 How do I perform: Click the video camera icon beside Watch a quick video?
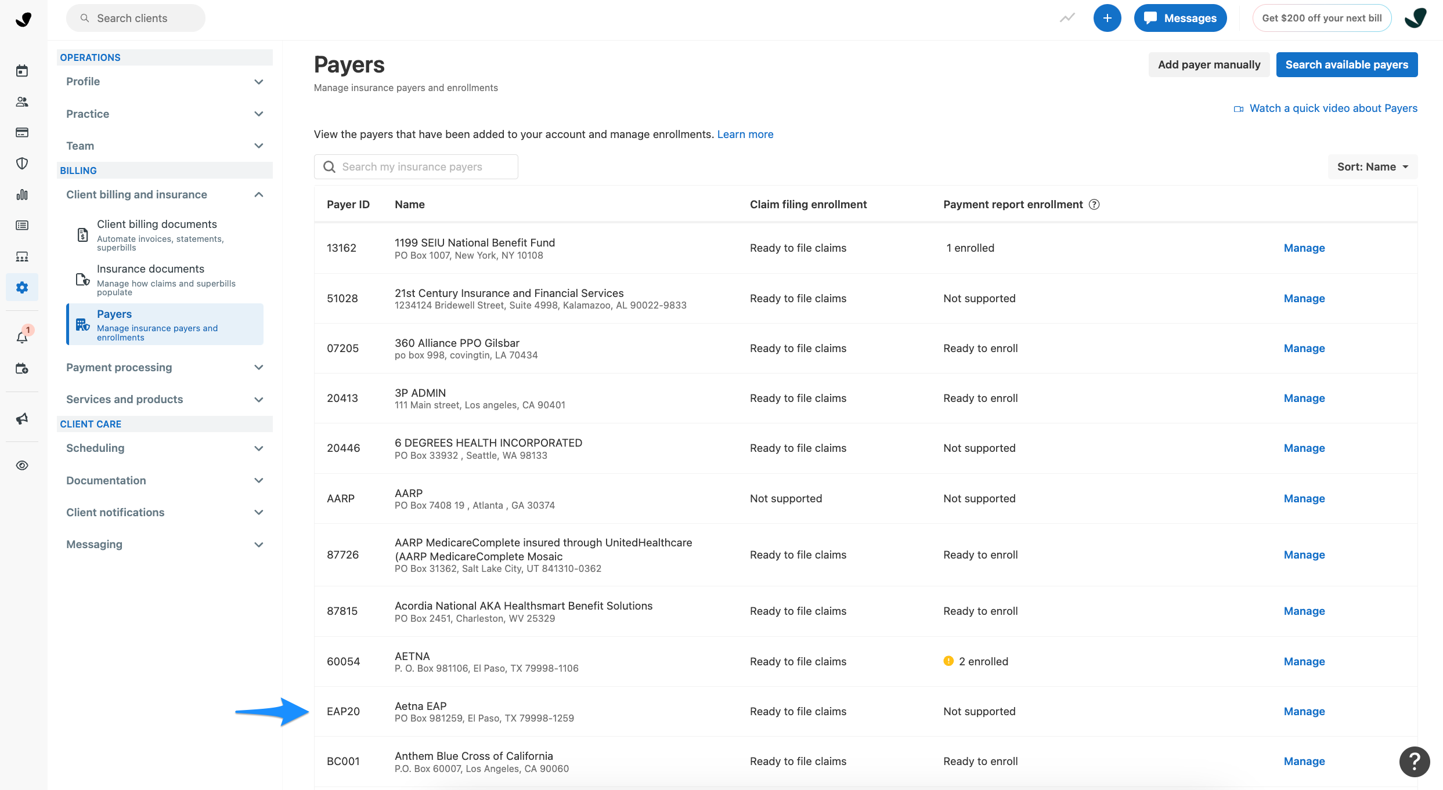1238,109
